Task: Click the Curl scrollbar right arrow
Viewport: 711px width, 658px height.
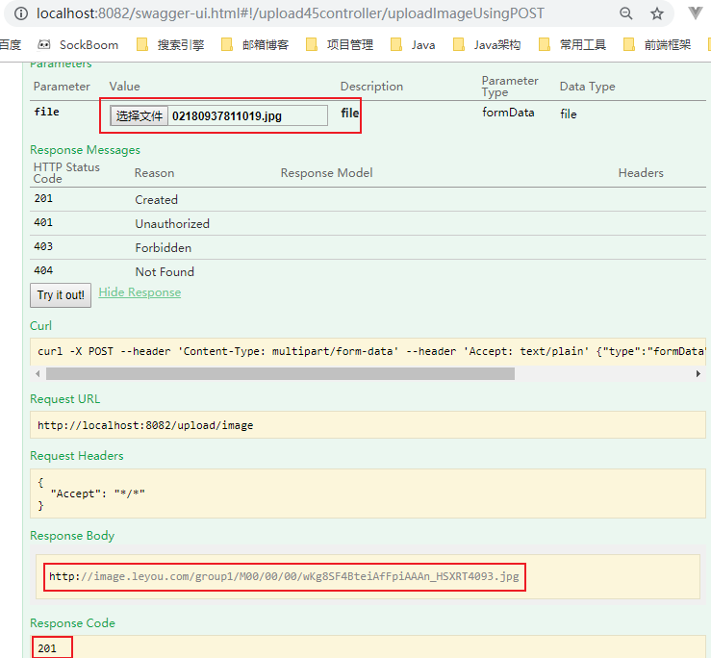Action: (698, 373)
